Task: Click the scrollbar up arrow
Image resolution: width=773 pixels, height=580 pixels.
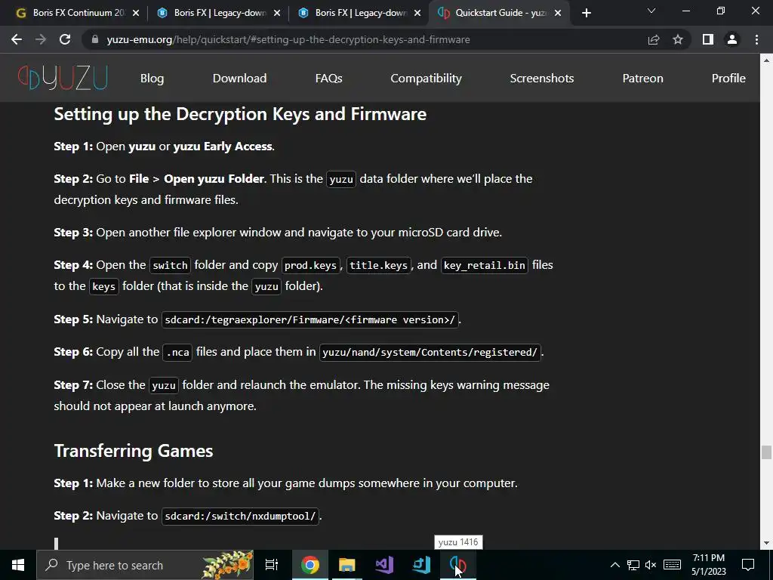Action: (766, 60)
